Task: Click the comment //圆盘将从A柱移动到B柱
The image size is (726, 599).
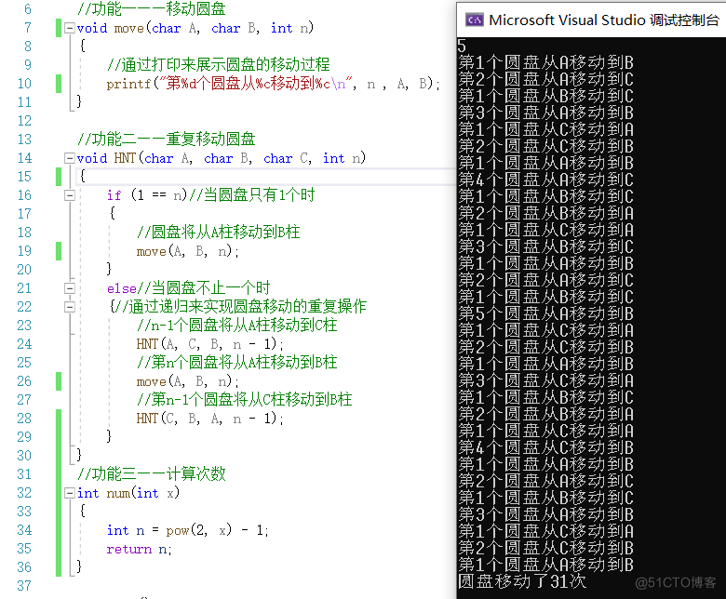Action: tap(218, 233)
